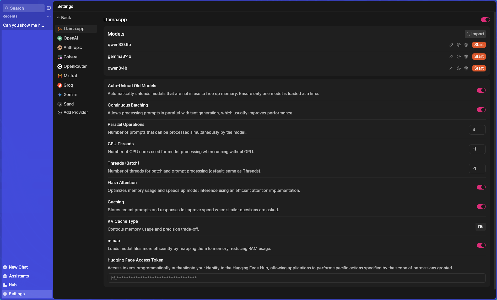The height and width of the screenshot is (300, 497).
Task: Go back using the Back link
Action: pos(64,18)
